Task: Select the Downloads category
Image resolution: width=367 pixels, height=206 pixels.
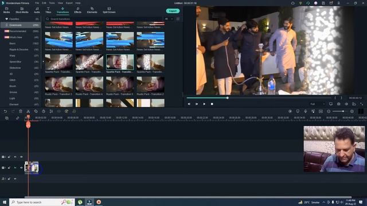Action: click(21, 25)
